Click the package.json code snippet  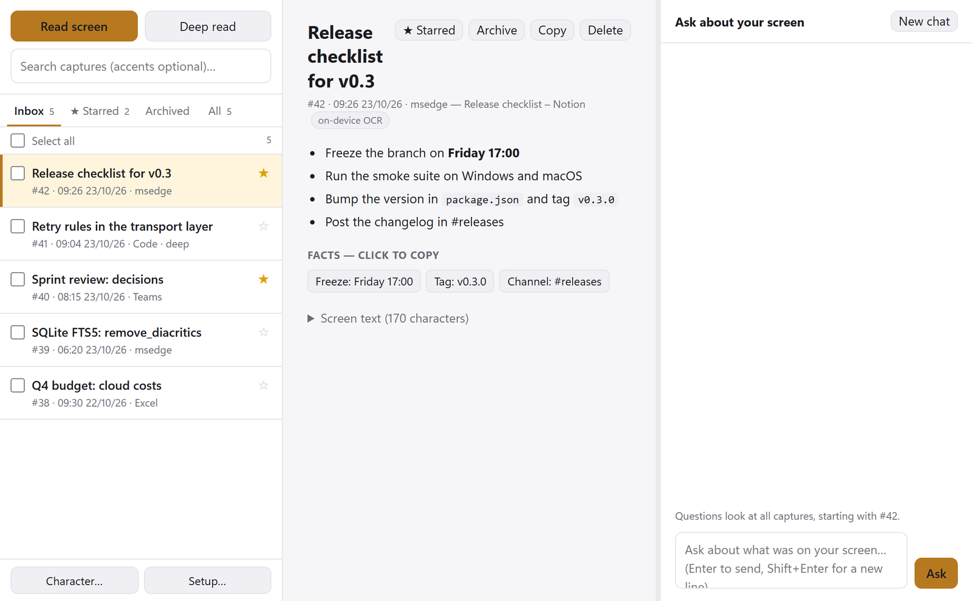[482, 199]
